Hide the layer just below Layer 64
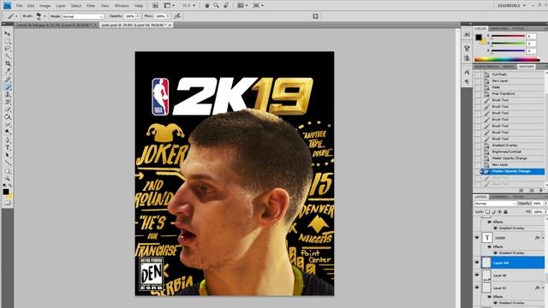This screenshot has height=308, width=548. pyautogui.click(x=477, y=275)
